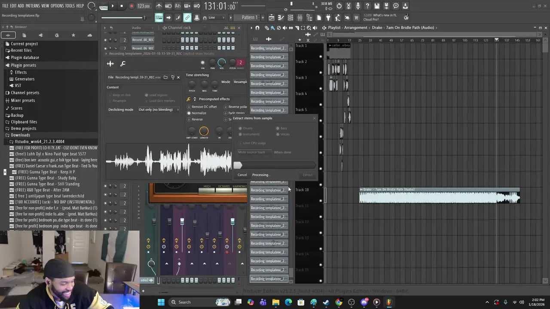Select the Drake 7am On Bridle Path clip
This screenshot has width=550, height=309.
[x=440, y=196]
